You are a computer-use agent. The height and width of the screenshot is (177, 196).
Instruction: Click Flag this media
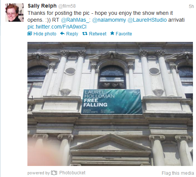tap(178, 173)
